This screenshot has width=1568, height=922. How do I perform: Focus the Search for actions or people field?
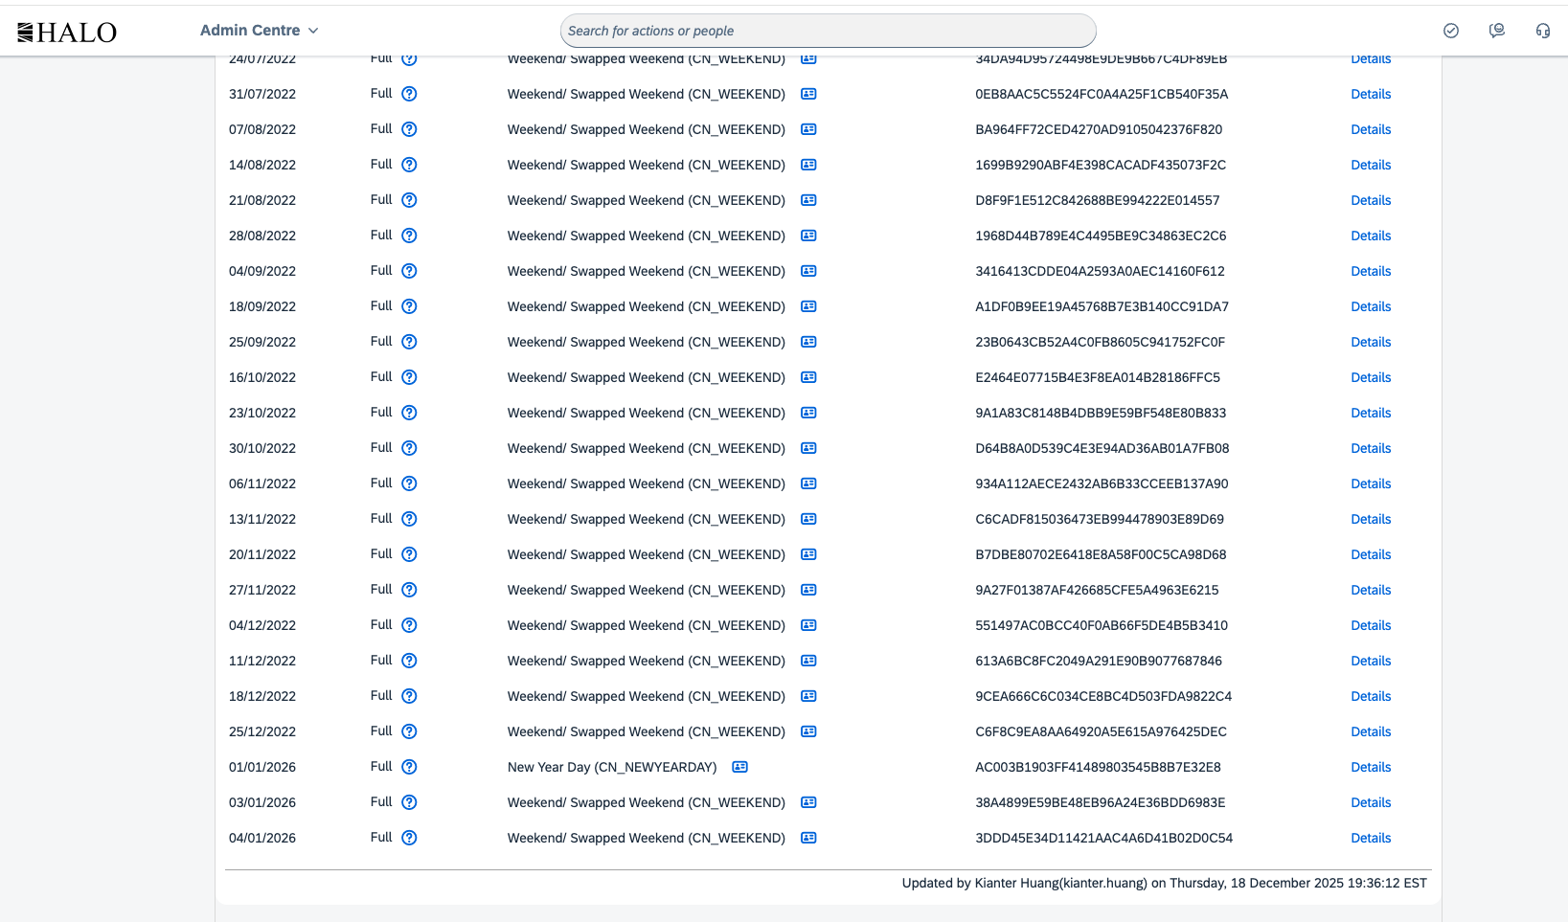coord(828,31)
